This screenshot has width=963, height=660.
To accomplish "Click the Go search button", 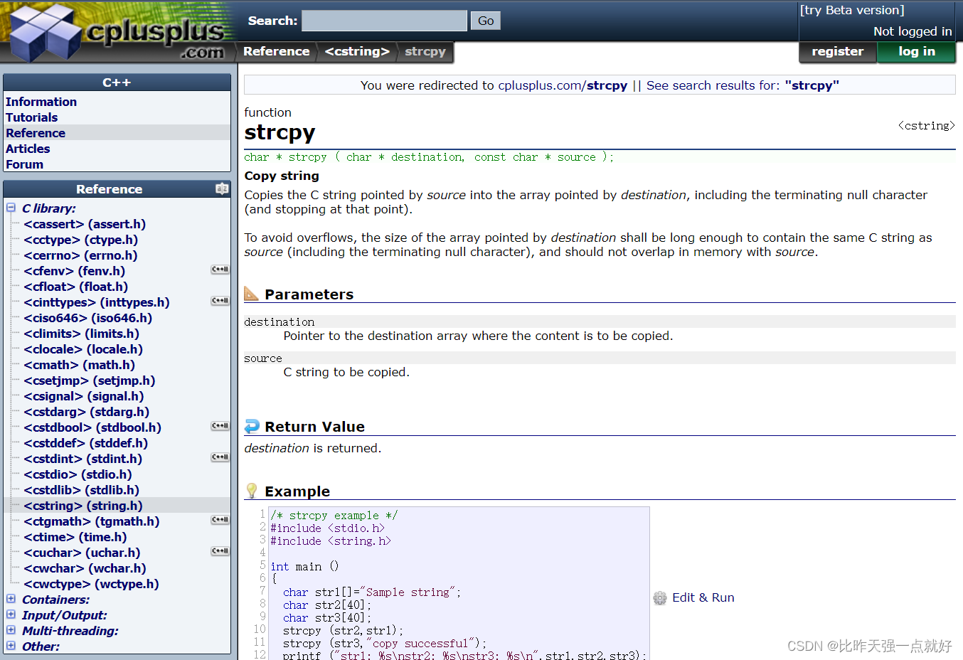I will 486,21.
